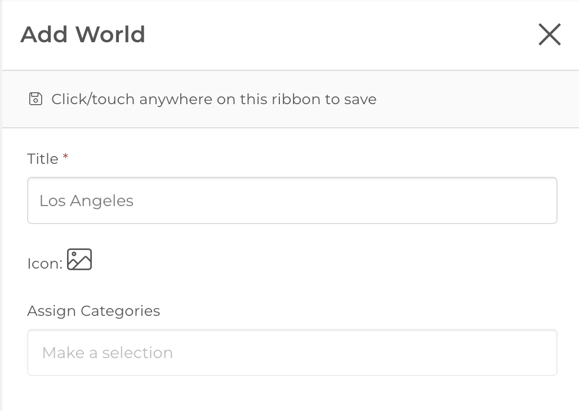This screenshot has height=411, width=579.
Task: Click the word 'Categories' in the label
Action: [120, 311]
